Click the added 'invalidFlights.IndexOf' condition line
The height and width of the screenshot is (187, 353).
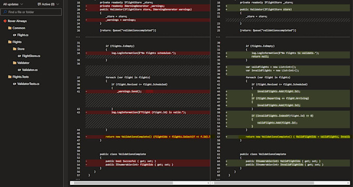tap(288, 116)
